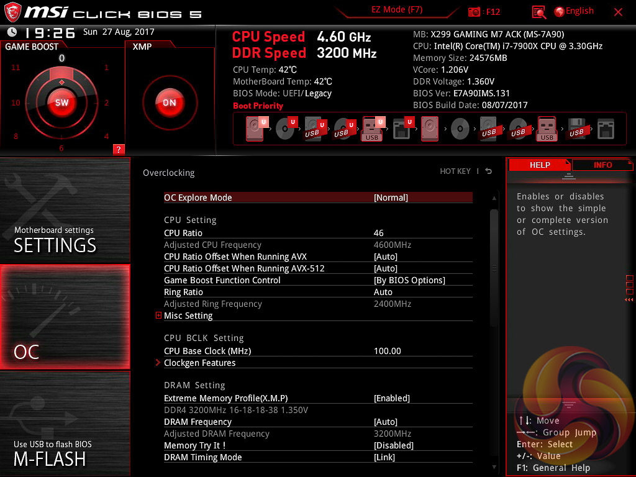Edit the Ring Ratio Auto value
The width and height of the screenshot is (636, 477).
pyautogui.click(x=383, y=292)
